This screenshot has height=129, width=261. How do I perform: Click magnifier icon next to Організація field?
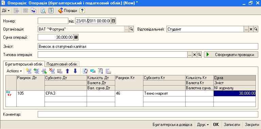131,30
